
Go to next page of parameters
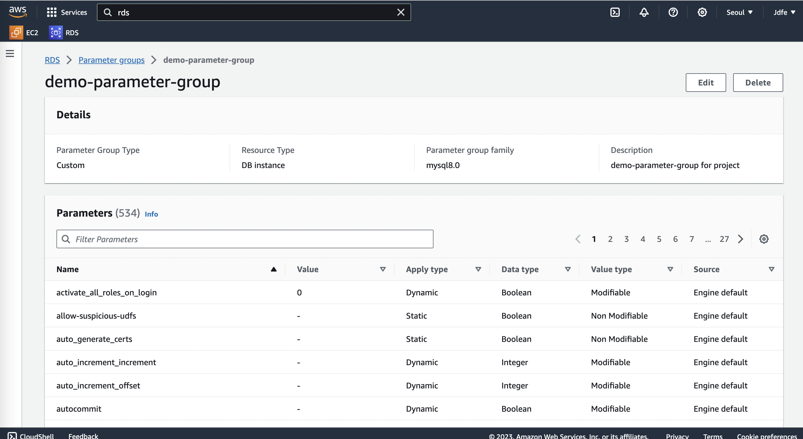[x=741, y=239]
